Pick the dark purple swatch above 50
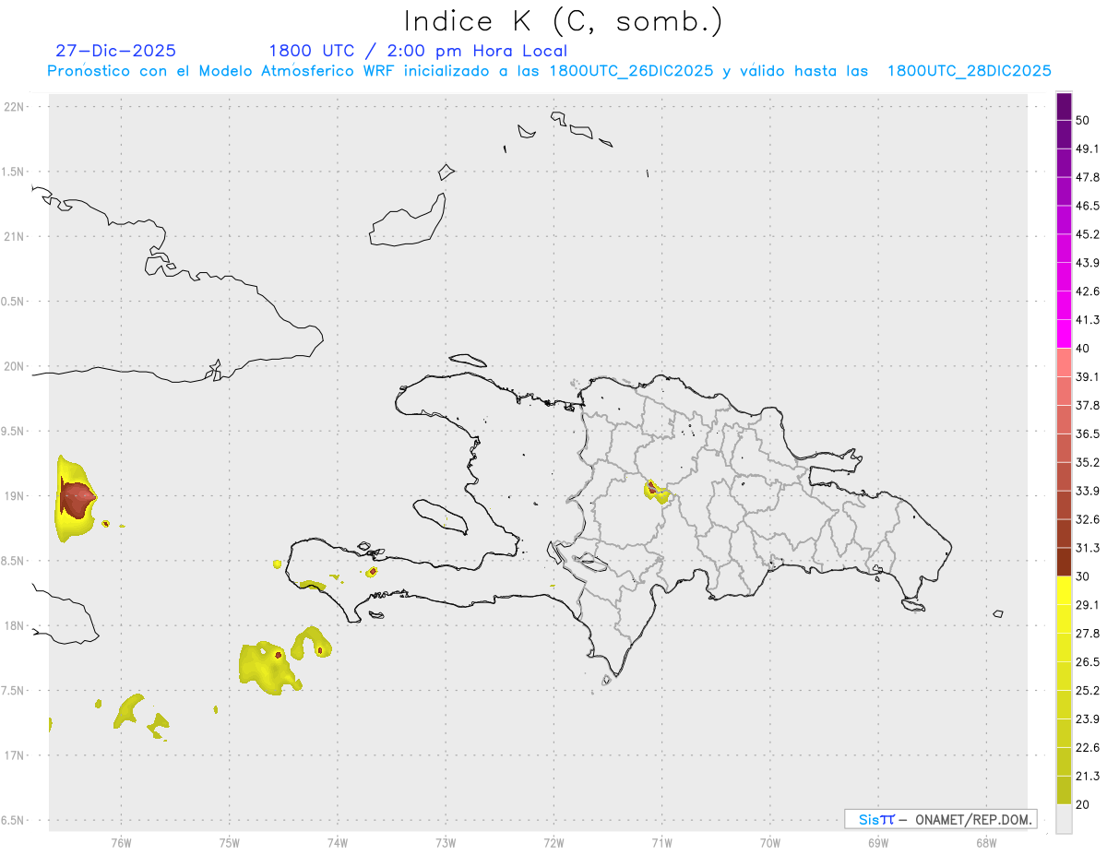 pos(1064,106)
